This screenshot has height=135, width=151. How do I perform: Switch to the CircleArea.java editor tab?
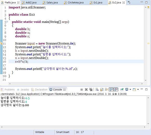click(x=75, y=3)
